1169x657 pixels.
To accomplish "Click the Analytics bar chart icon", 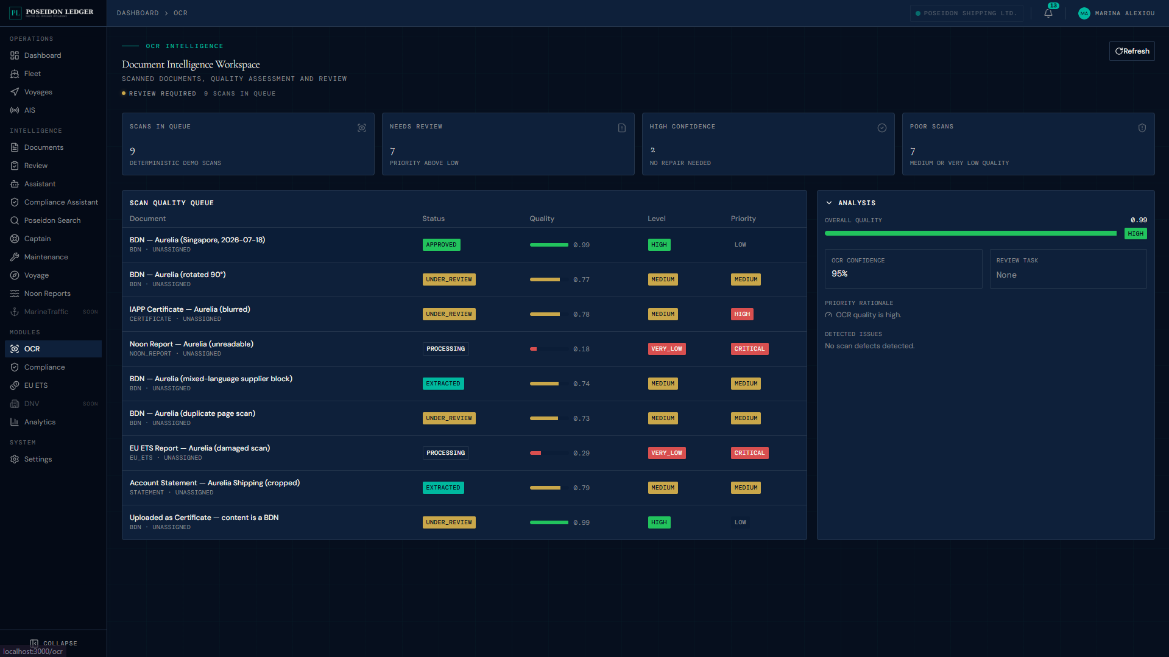I will 15,422.
